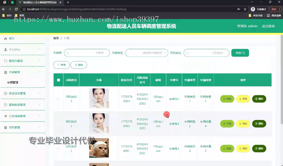Click the password key icon in the address bar
Screen dimensions: 283x166
(x=239, y=9)
